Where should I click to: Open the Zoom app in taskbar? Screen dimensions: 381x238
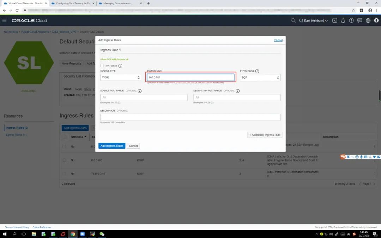(x=82, y=234)
